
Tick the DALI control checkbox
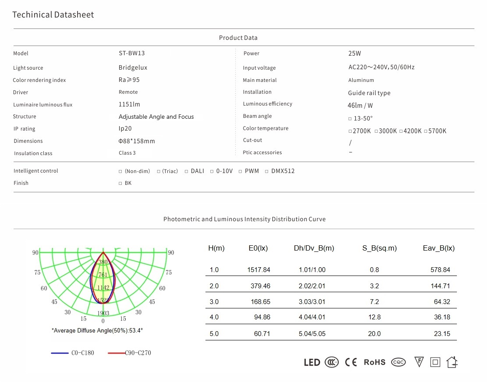point(187,171)
